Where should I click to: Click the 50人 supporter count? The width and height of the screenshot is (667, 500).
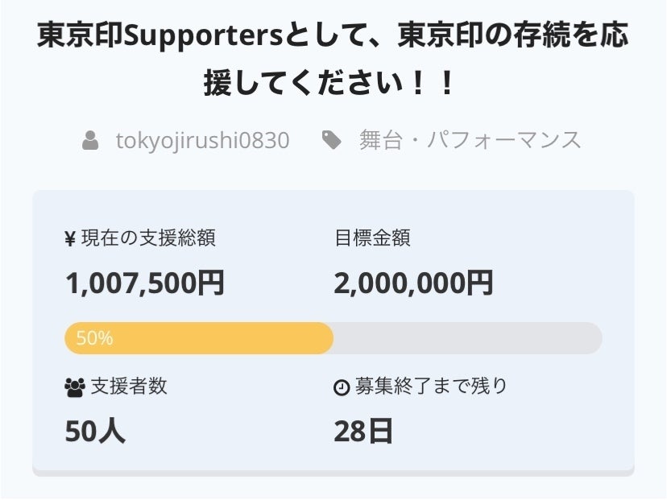coord(95,432)
